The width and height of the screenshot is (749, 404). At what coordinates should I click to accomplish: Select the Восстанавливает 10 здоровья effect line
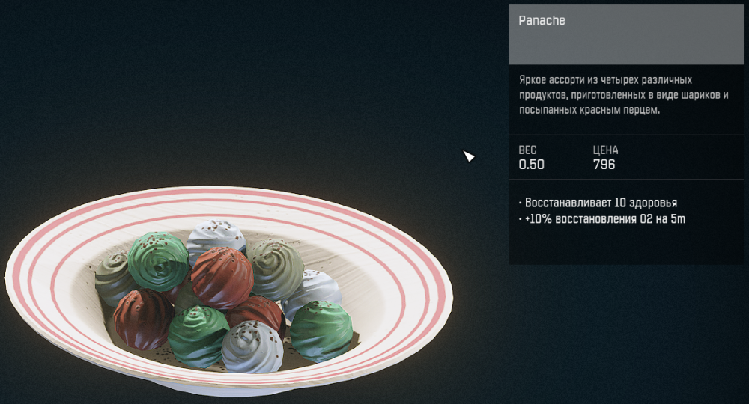[598, 203]
